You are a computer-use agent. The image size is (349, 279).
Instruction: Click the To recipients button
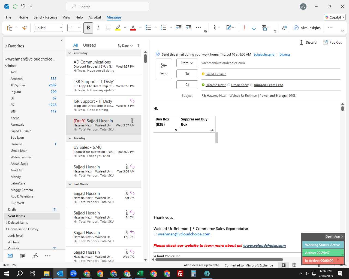[x=187, y=74]
